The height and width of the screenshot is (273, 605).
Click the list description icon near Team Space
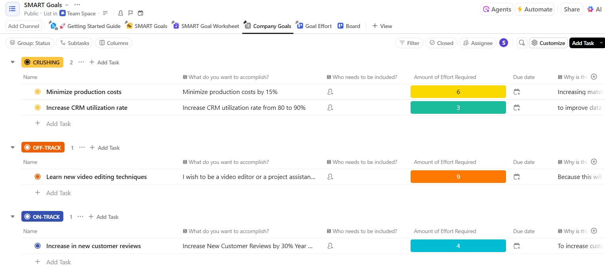pos(105,13)
